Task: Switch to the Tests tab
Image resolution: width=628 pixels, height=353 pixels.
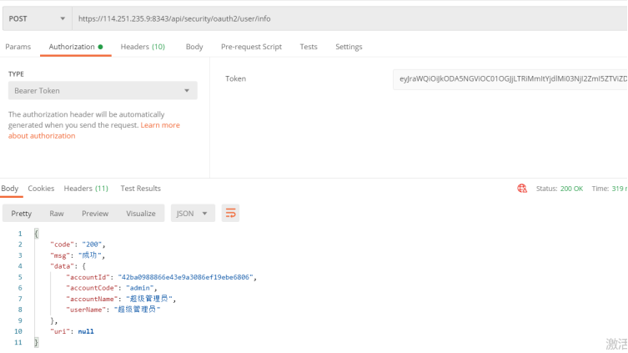Action: click(309, 47)
